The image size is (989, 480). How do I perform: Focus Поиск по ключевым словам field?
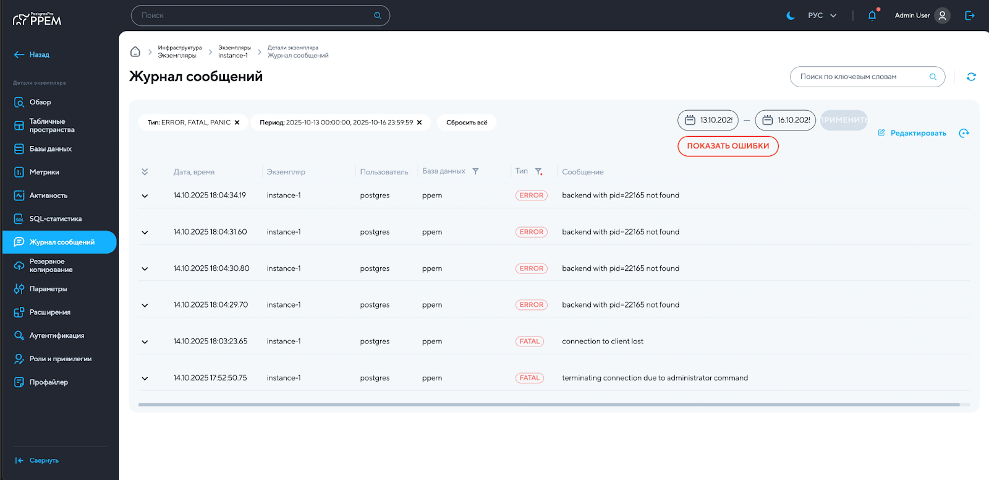tap(867, 77)
